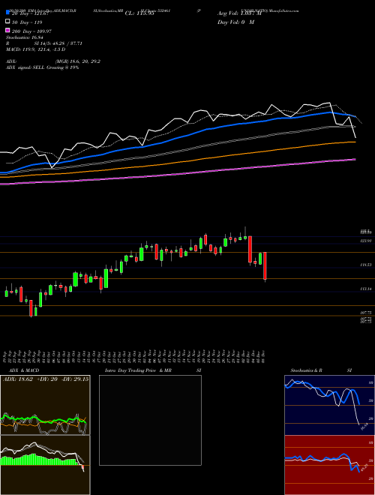This screenshot has height=495, width=375.
Task: Click the 107.75 price axis label
Action: click(366, 313)
